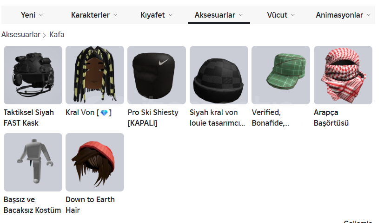This screenshot has width=384, height=223.
Task: Click the Kafa breadcrumb link
Action: pos(57,35)
